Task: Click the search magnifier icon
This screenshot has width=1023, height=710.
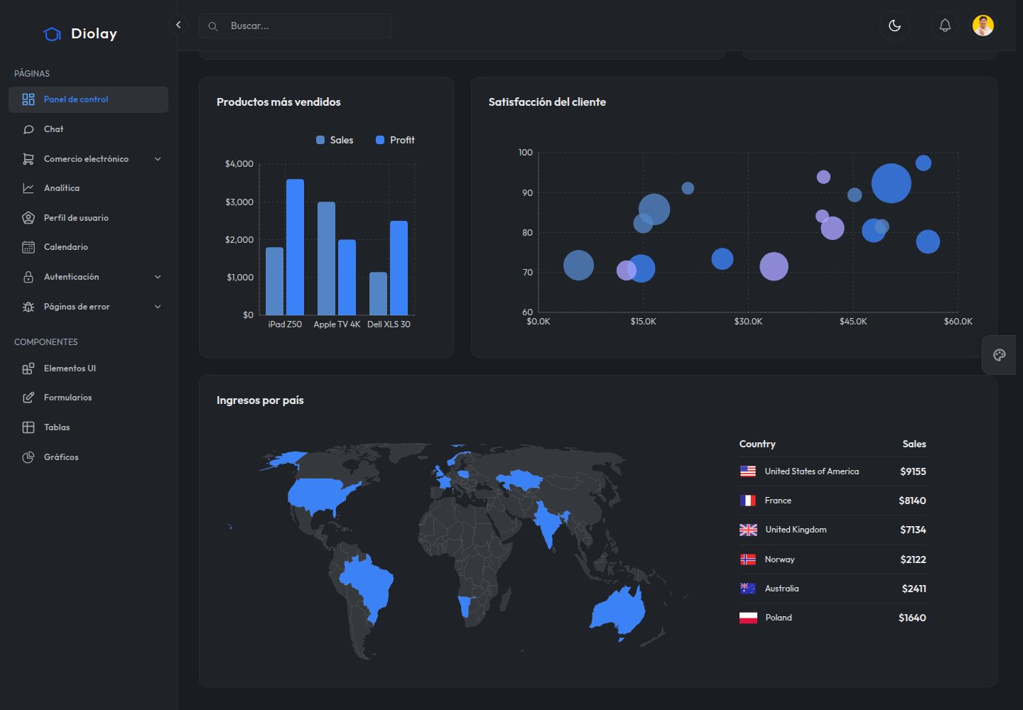Action: point(212,26)
